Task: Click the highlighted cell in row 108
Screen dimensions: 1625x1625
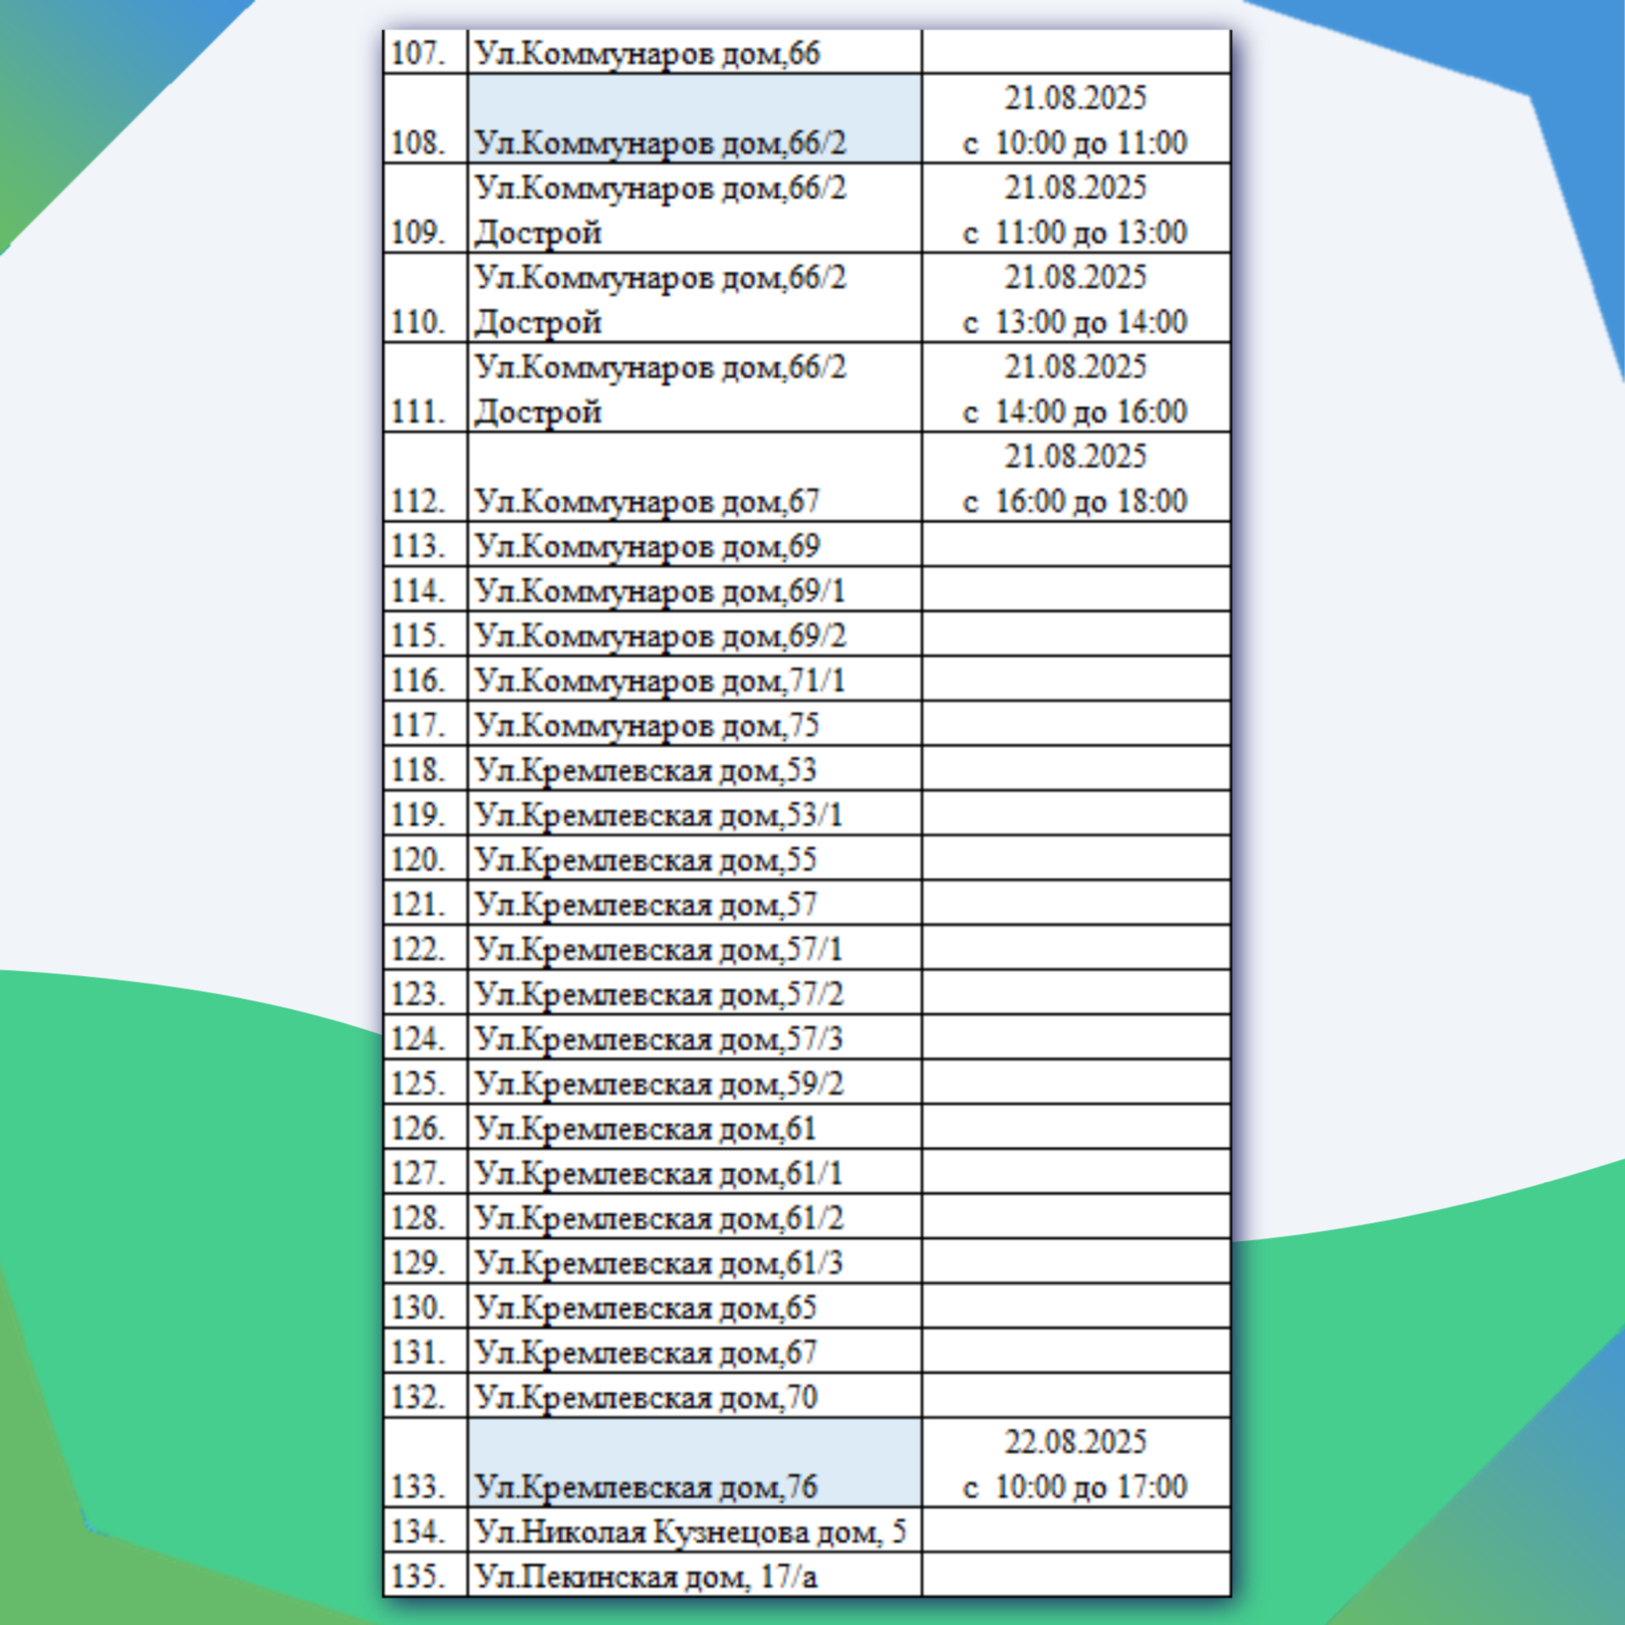Action: point(695,118)
